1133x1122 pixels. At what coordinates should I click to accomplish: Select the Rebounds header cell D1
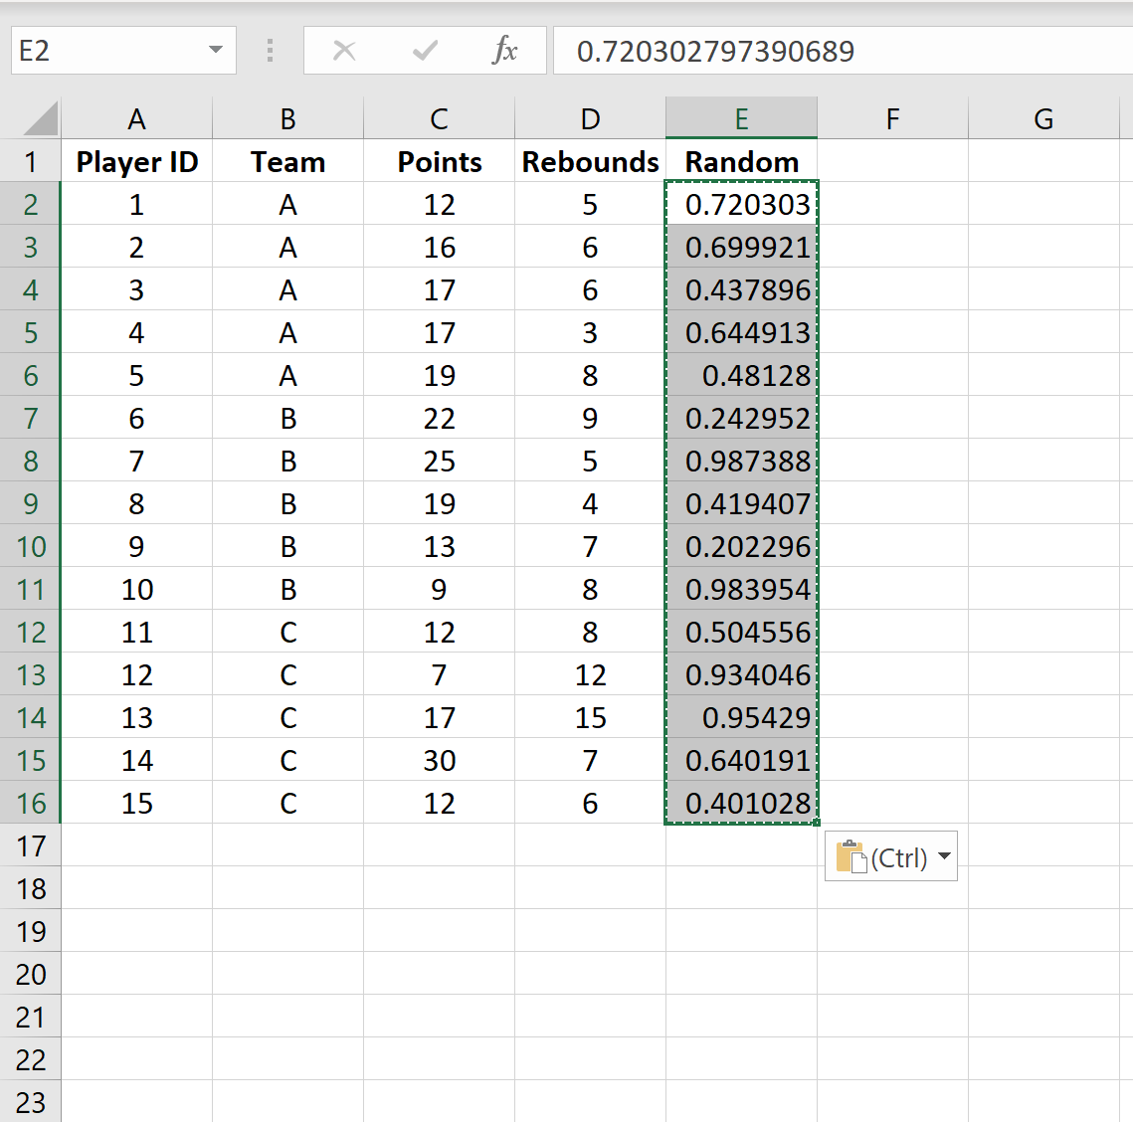click(590, 161)
